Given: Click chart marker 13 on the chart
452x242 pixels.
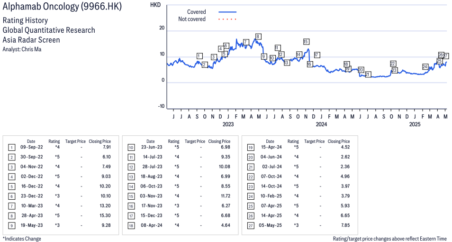Looking at the screenshot, I should (x=286, y=63).
